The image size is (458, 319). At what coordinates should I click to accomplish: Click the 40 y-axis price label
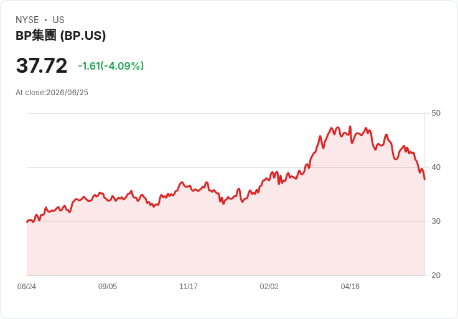(x=436, y=167)
